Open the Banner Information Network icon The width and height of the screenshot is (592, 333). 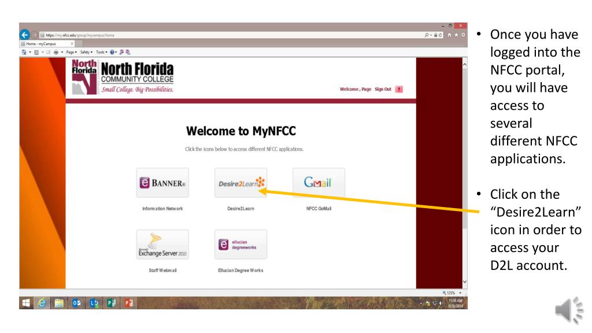162,183
